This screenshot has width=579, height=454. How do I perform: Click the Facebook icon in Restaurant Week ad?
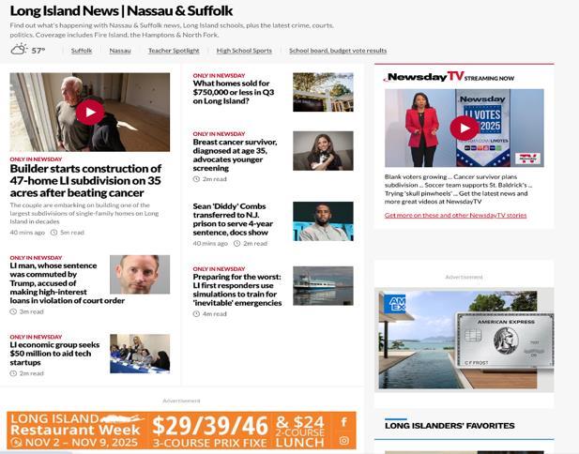coord(343,421)
